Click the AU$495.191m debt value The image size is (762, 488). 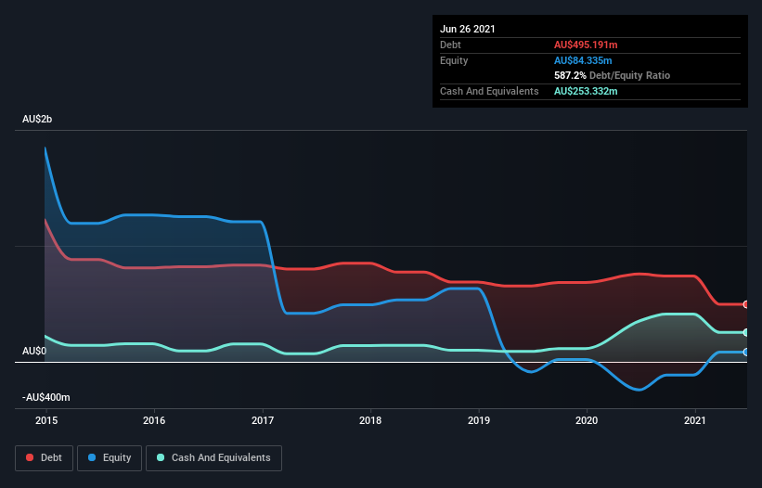586,45
